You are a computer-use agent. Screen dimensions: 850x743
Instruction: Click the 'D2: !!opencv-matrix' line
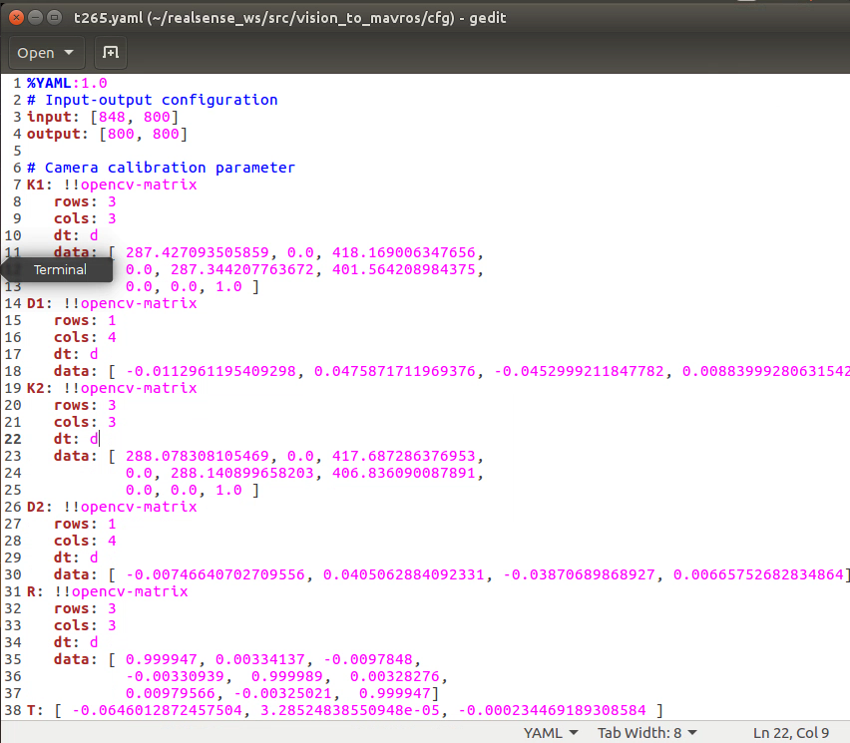click(x=112, y=507)
